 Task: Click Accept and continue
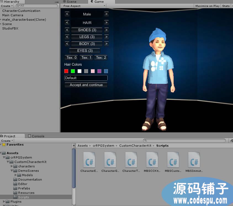point(86,85)
